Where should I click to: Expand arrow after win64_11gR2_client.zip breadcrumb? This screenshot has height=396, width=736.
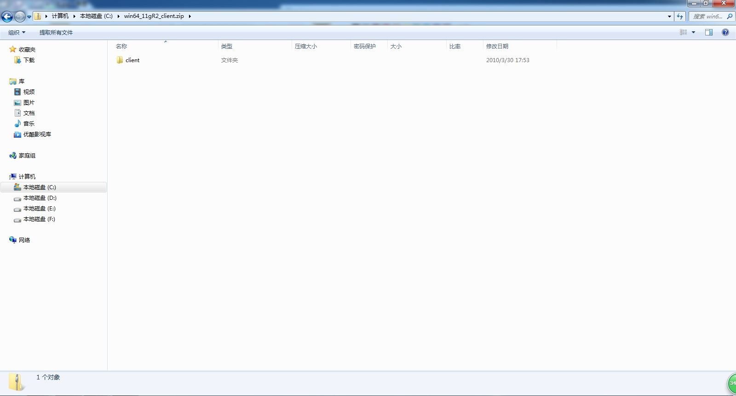pos(190,16)
